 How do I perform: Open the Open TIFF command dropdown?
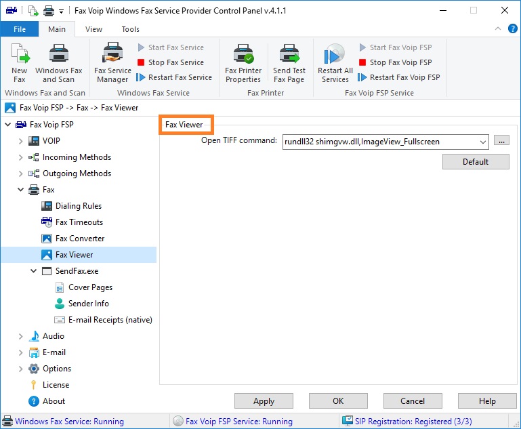(482, 142)
